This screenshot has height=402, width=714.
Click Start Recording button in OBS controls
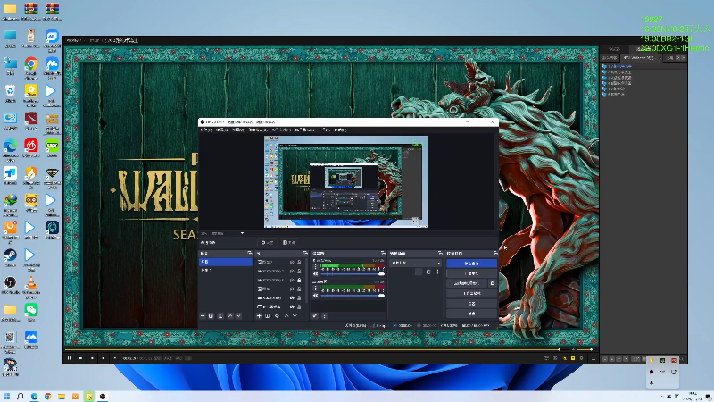point(472,273)
